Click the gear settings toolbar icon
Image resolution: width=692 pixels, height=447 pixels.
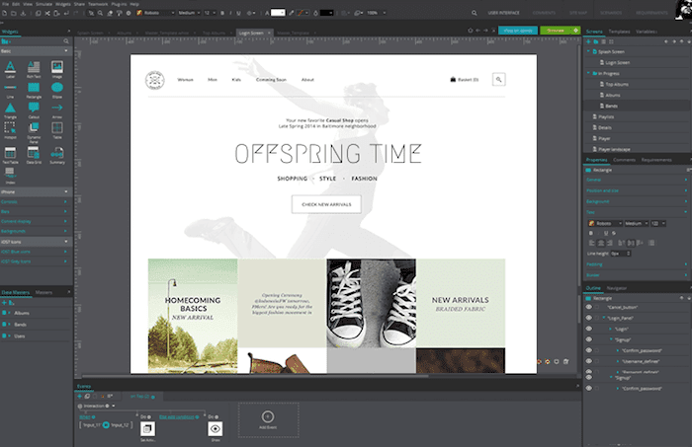pos(129,13)
